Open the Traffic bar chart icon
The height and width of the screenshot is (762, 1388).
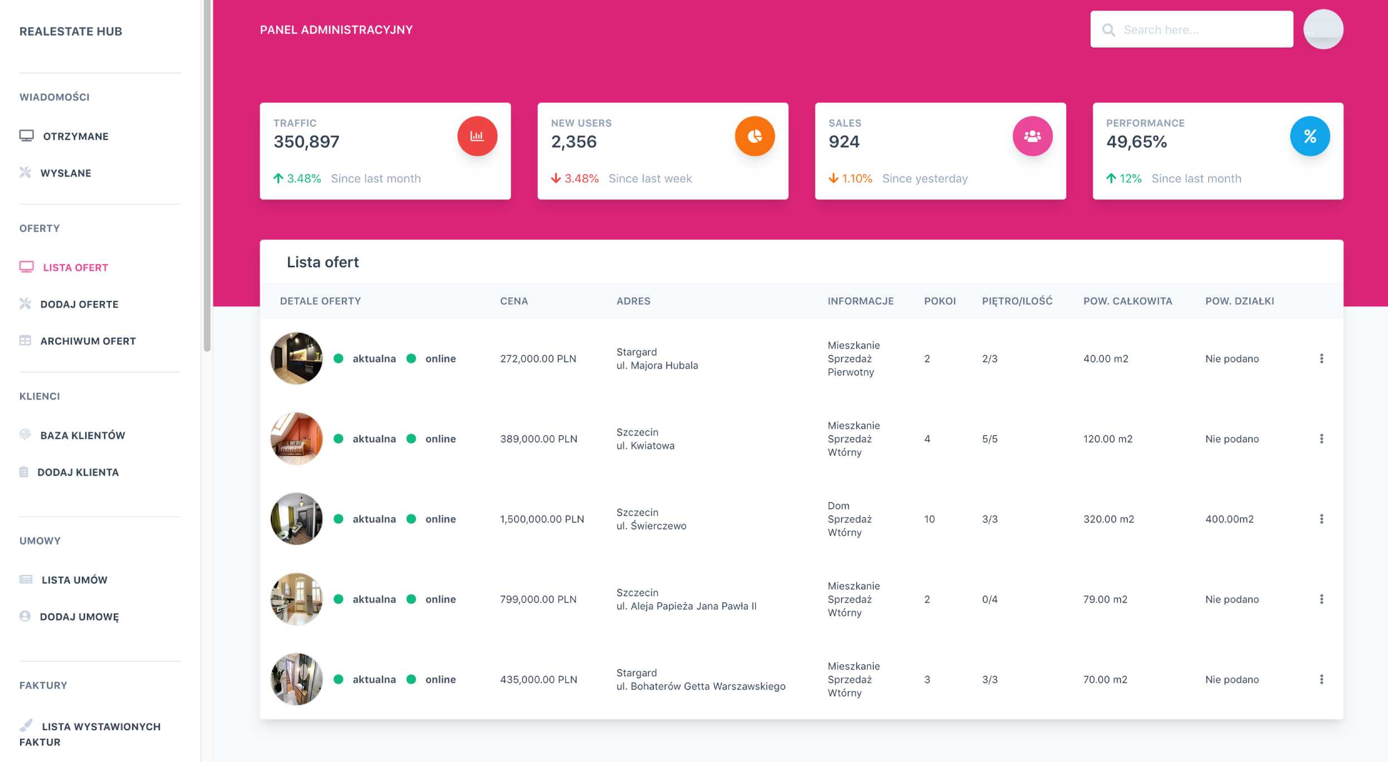477,135
